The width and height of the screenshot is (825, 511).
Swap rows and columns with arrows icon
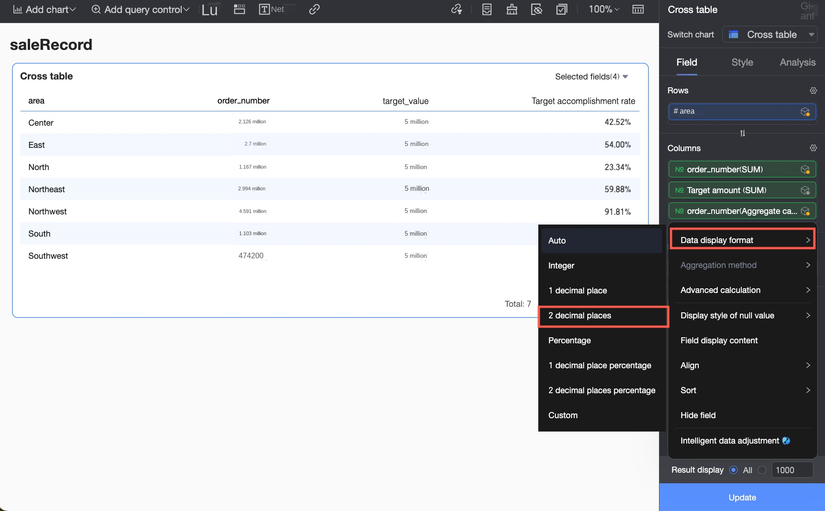point(742,134)
